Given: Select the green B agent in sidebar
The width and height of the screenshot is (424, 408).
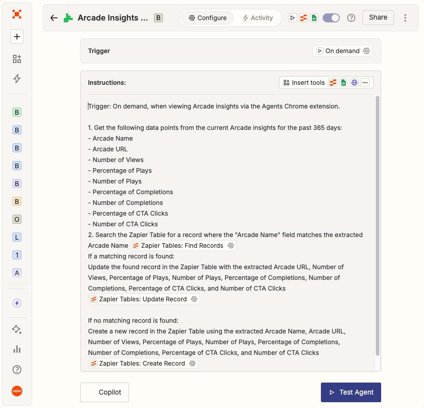Looking at the screenshot, I should [x=17, y=112].
